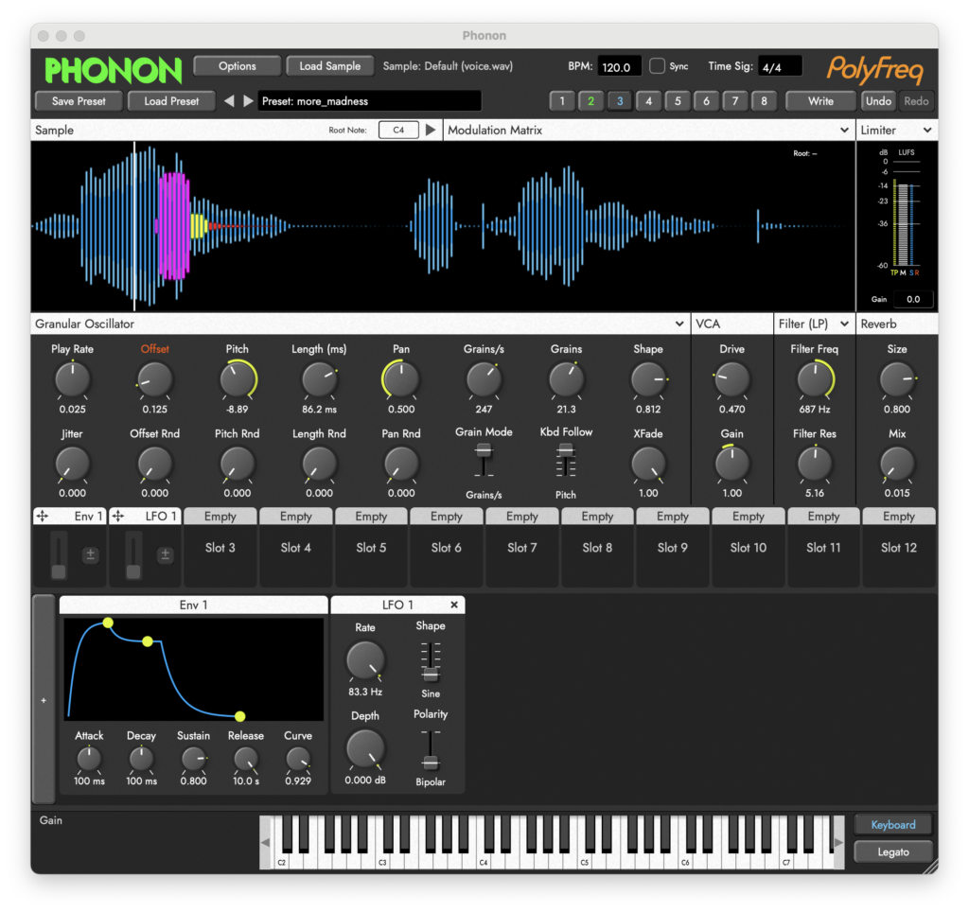Click the Pitch knob
This screenshot has height=912, width=969.
tap(238, 379)
